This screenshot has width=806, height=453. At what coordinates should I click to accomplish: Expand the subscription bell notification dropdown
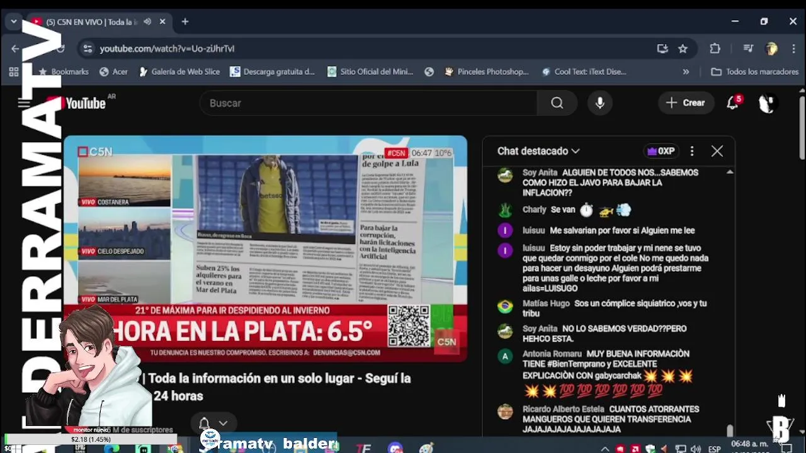pyautogui.click(x=213, y=423)
